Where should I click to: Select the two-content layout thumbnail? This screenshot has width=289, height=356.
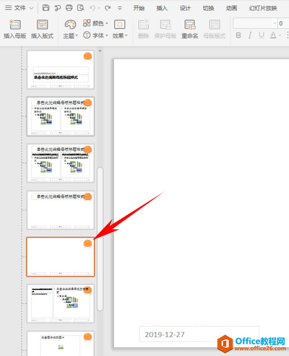[x=60, y=116]
